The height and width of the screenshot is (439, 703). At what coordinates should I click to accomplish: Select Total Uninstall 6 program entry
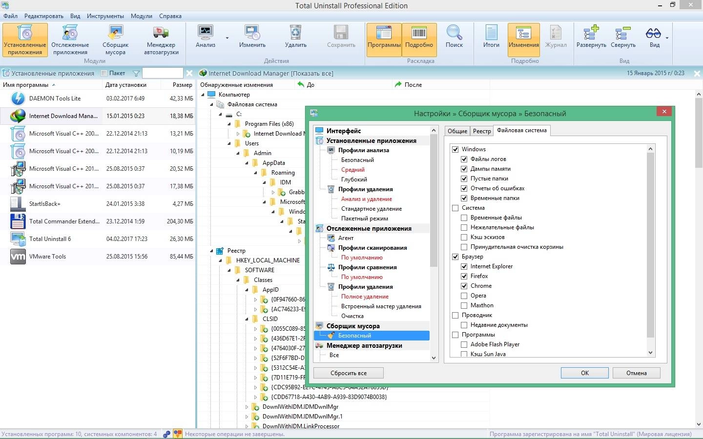tap(98, 239)
